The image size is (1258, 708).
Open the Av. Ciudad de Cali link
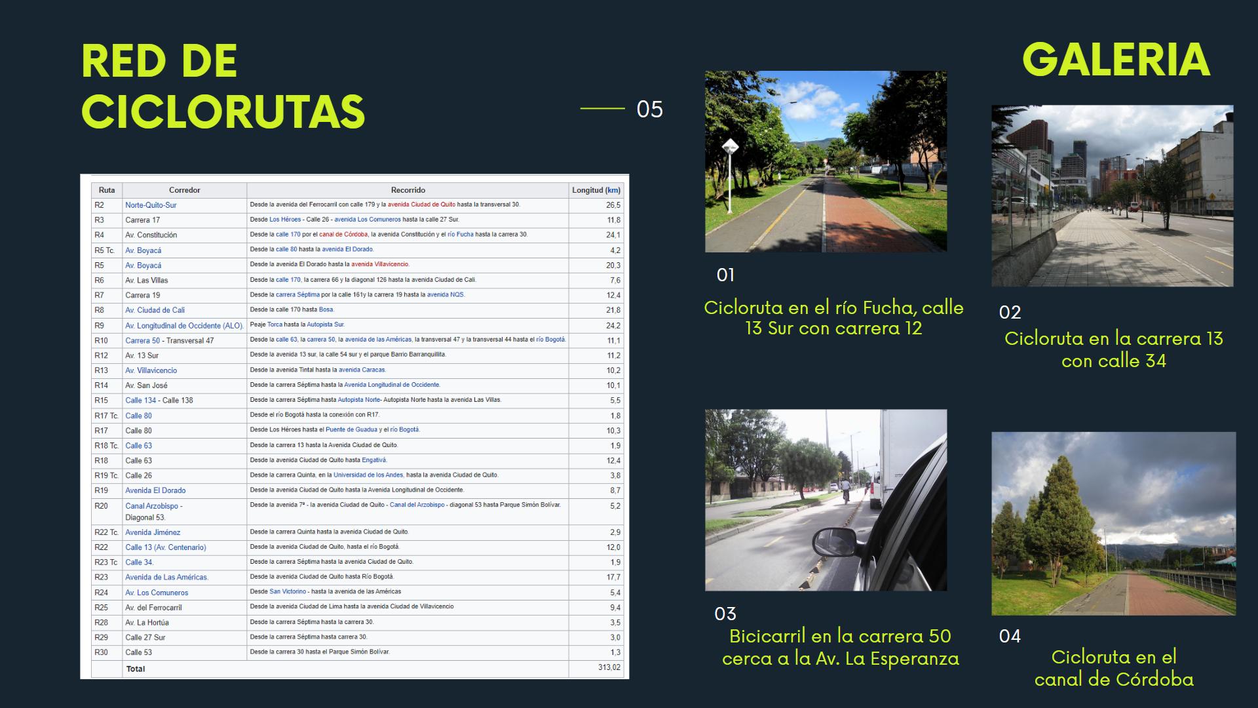point(155,310)
